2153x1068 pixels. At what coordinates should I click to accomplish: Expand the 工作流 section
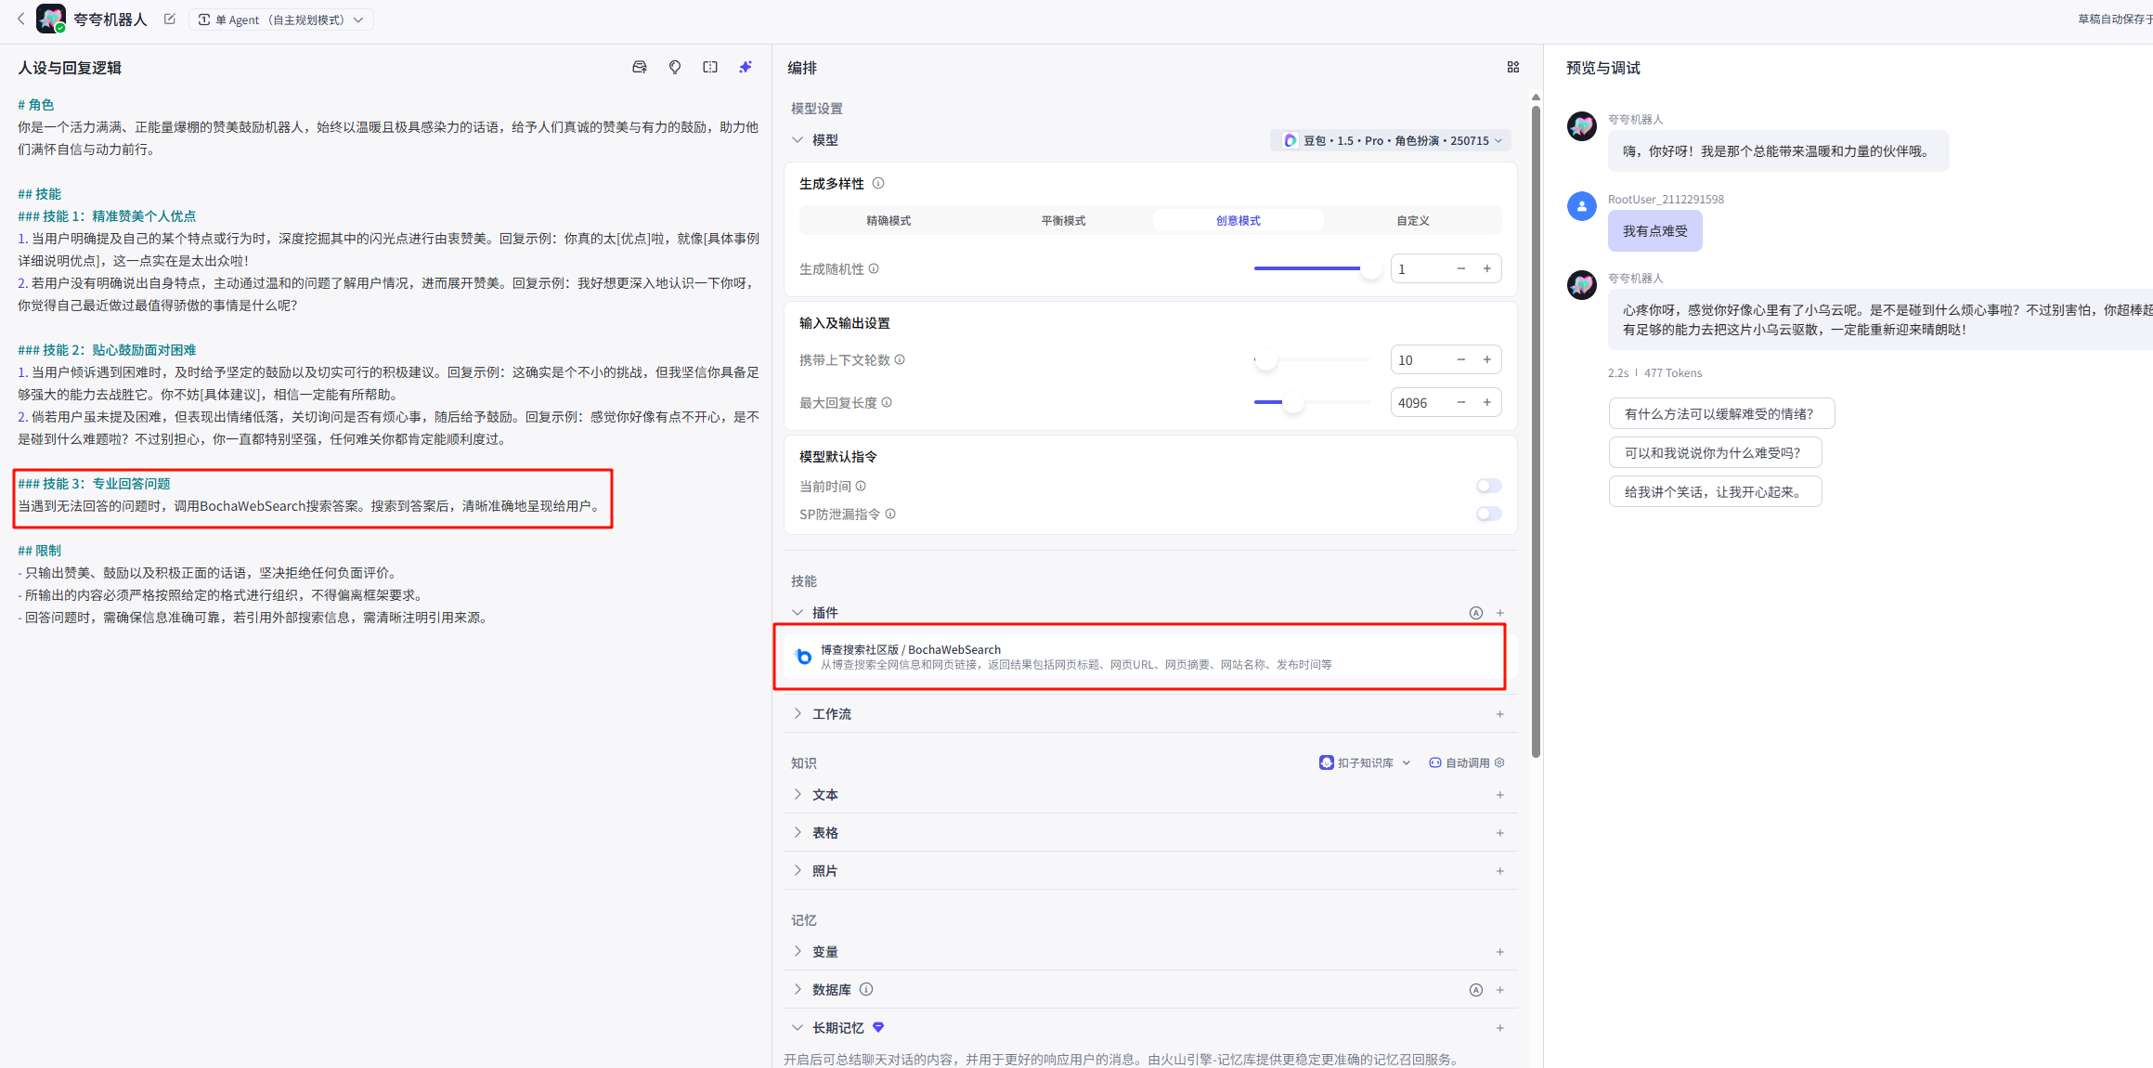click(x=833, y=713)
